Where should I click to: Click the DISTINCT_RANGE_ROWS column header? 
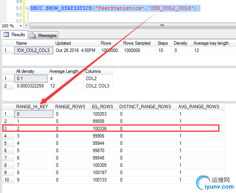(x=147, y=107)
